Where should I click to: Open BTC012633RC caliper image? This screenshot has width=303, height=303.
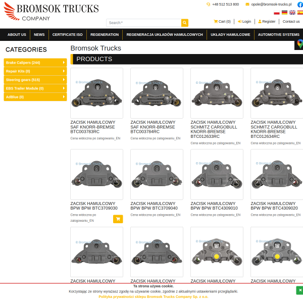tap(217, 93)
